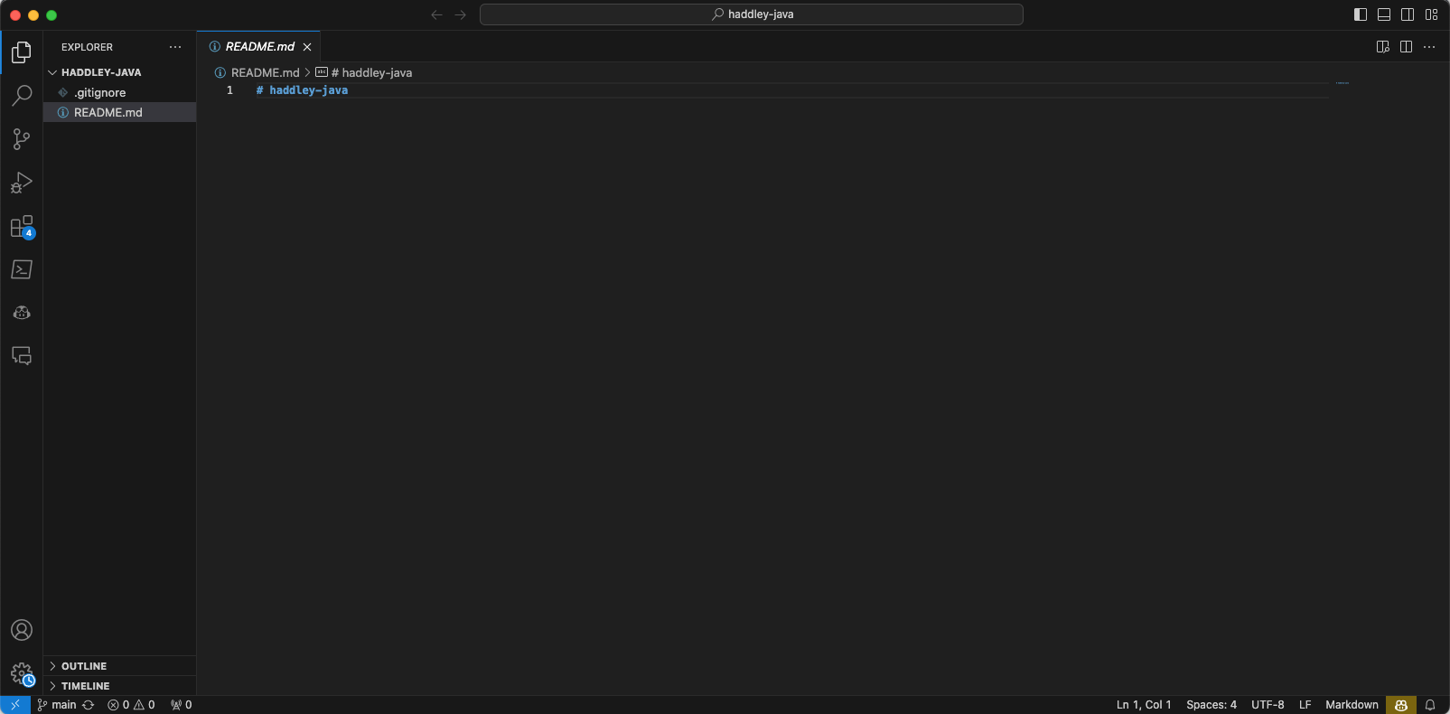Change indentation via Spaces: 4
This screenshot has height=714, width=1450.
pos(1211,705)
